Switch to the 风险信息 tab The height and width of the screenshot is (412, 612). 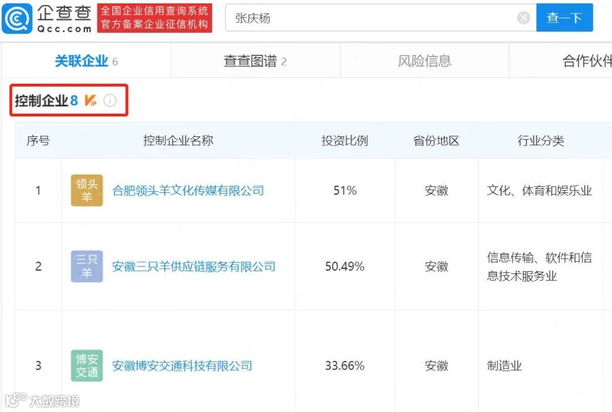pyautogui.click(x=424, y=61)
